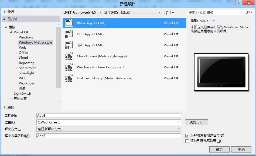Open the 解决方案 创建新解决方案 dropdown

pyautogui.click(x=109, y=129)
